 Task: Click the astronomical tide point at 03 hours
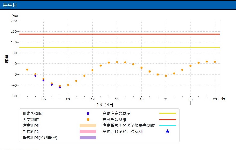(x=215, y=62)
